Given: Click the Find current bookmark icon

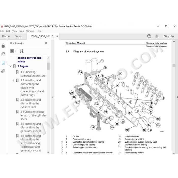Looking at the screenshot, I should pos(22,51).
